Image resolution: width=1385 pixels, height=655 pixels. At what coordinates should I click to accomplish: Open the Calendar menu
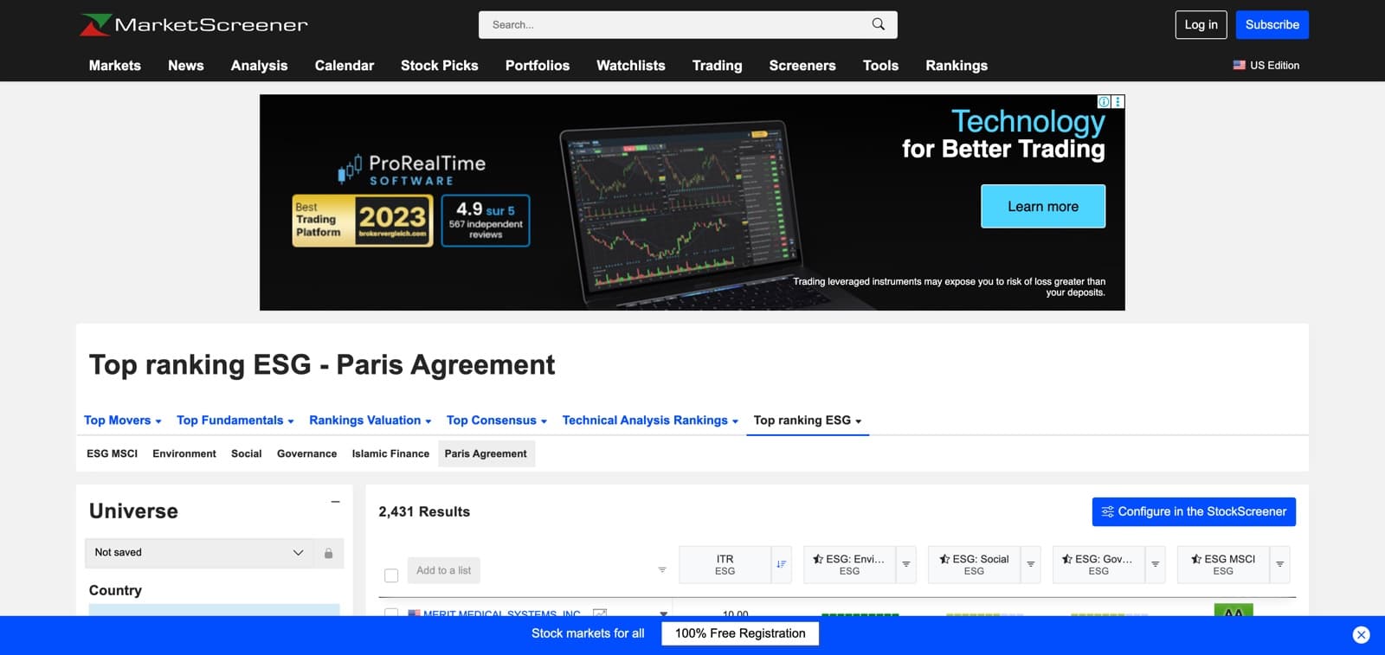(345, 65)
